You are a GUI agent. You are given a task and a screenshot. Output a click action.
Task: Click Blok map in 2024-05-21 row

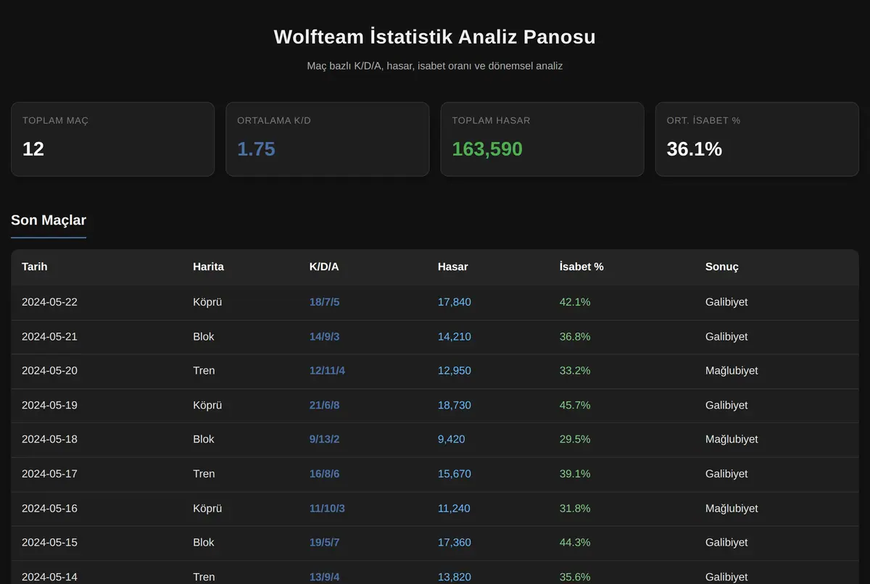(x=204, y=337)
